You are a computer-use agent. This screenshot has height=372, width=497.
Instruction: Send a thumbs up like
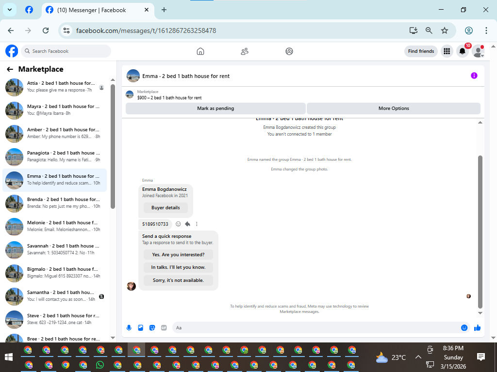[478, 328]
